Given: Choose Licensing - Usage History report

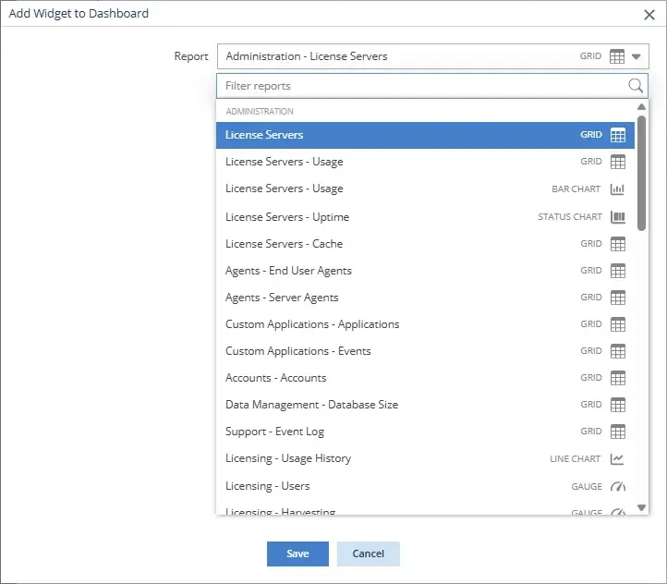Looking at the screenshot, I should [425, 458].
